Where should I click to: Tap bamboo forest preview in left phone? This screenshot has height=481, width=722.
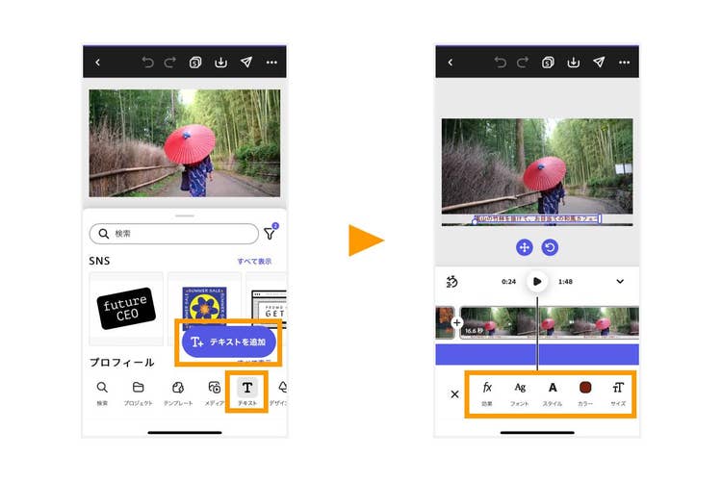click(185, 143)
